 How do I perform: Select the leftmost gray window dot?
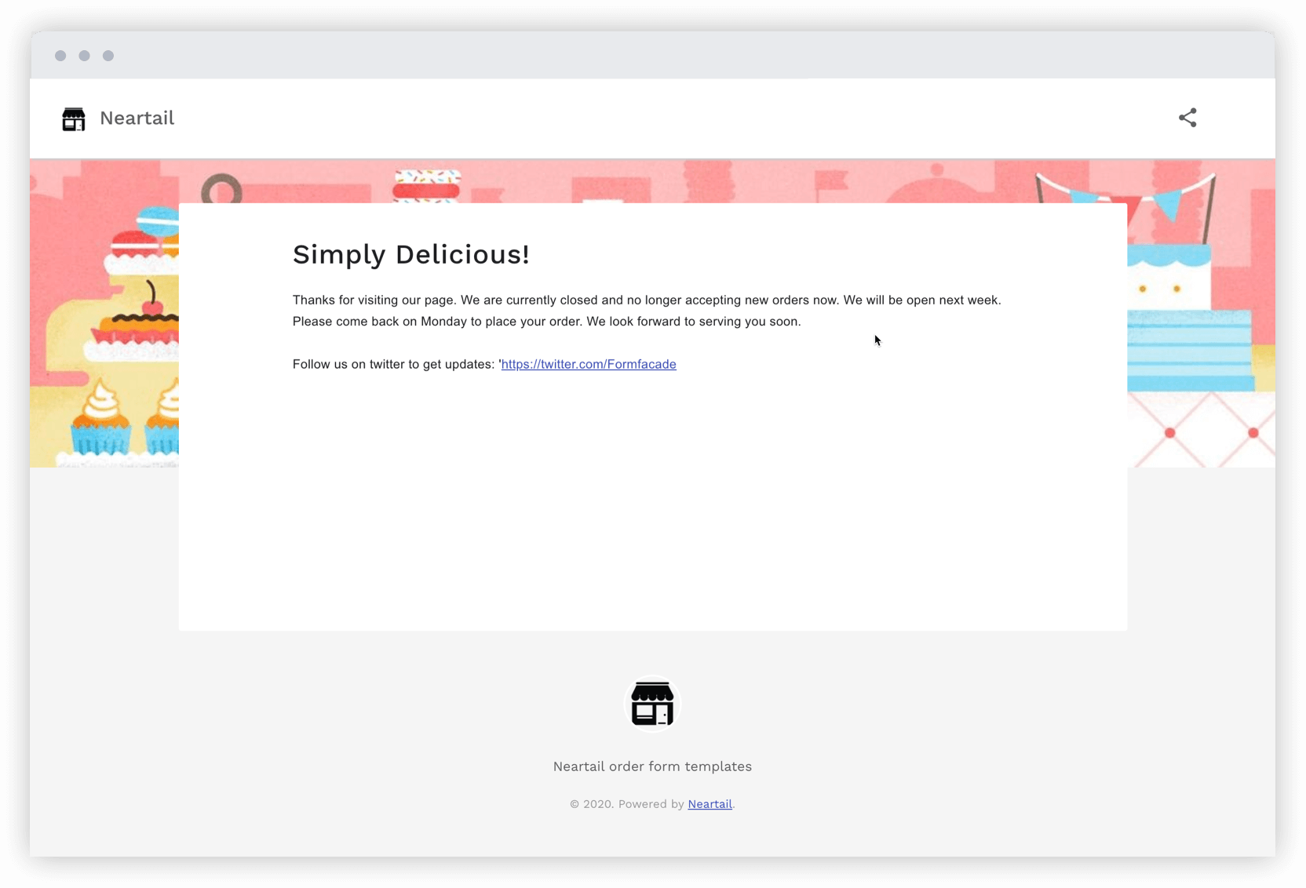(60, 56)
